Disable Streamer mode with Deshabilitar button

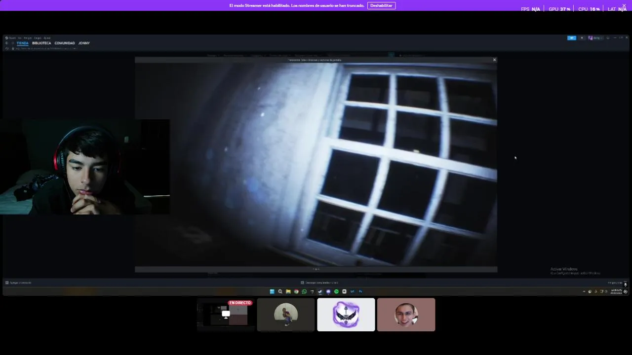pyautogui.click(x=381, y=5)
